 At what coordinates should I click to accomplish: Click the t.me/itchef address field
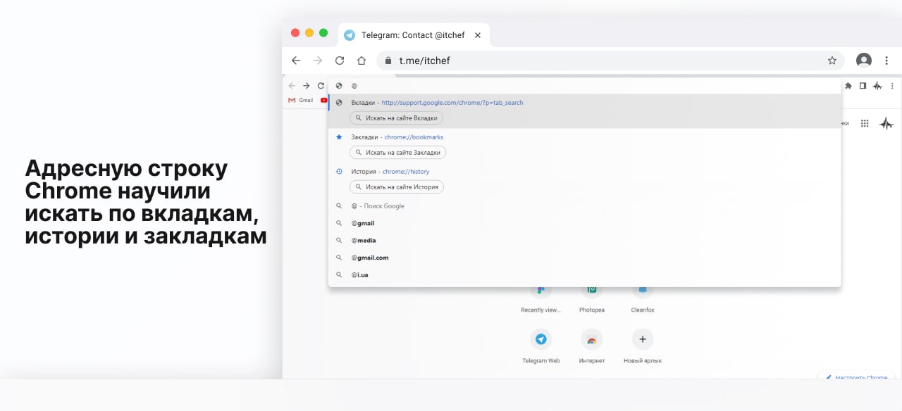coord(610,61)
